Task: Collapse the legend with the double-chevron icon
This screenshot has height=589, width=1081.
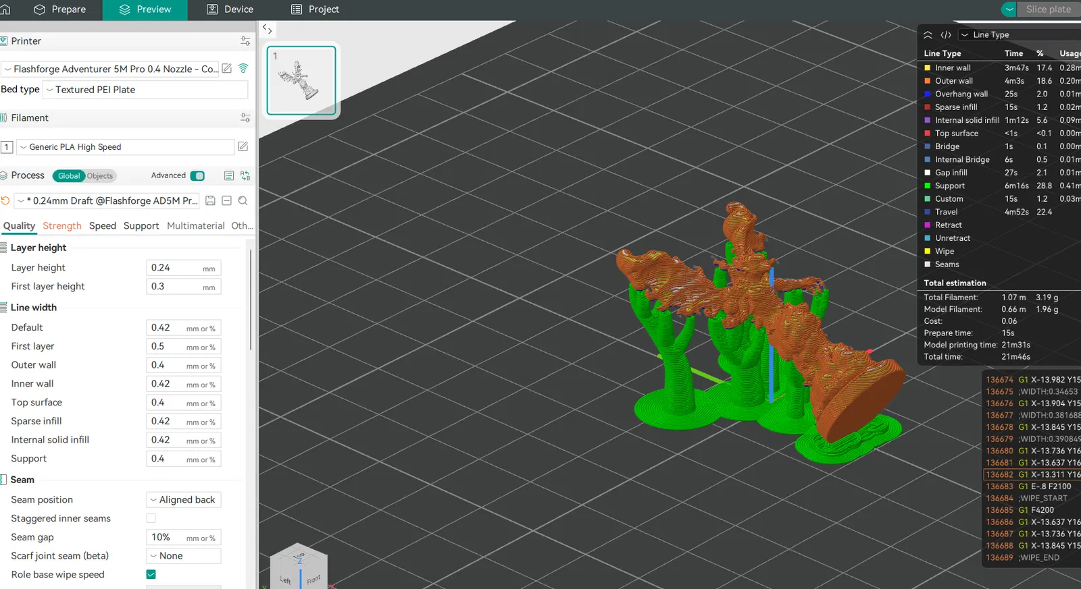Action: click(x=928, y=35)
